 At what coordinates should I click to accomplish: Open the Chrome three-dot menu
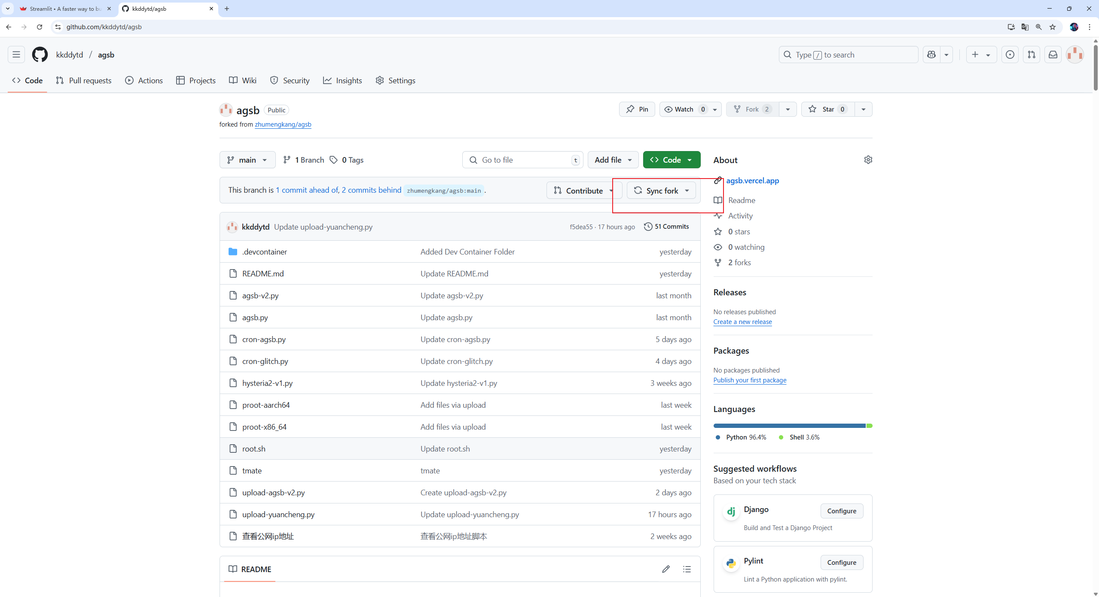[x=1090, y=27]
